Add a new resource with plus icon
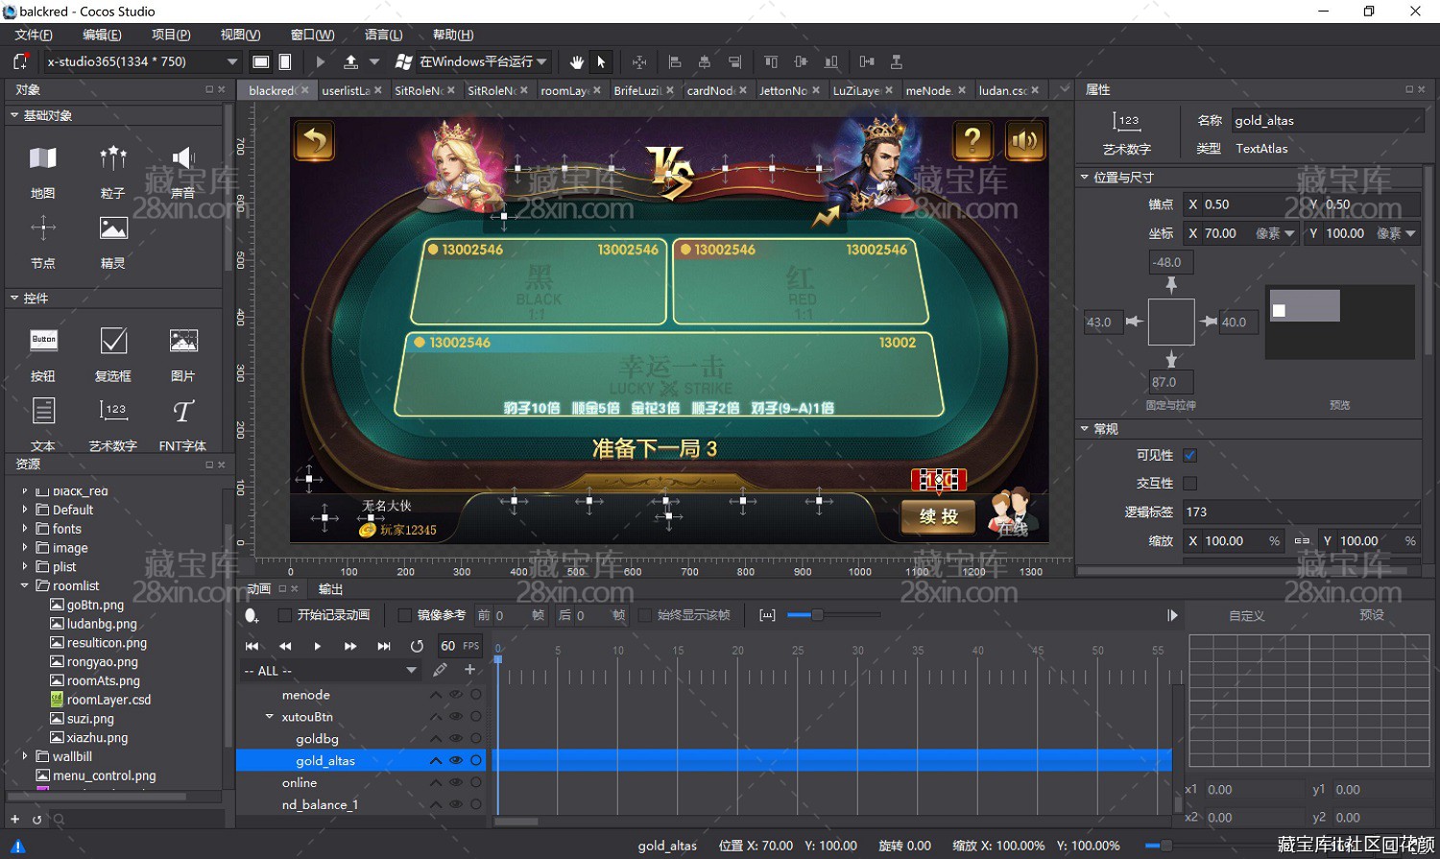This screenshot has width=1440, height=859. point(14,819)
